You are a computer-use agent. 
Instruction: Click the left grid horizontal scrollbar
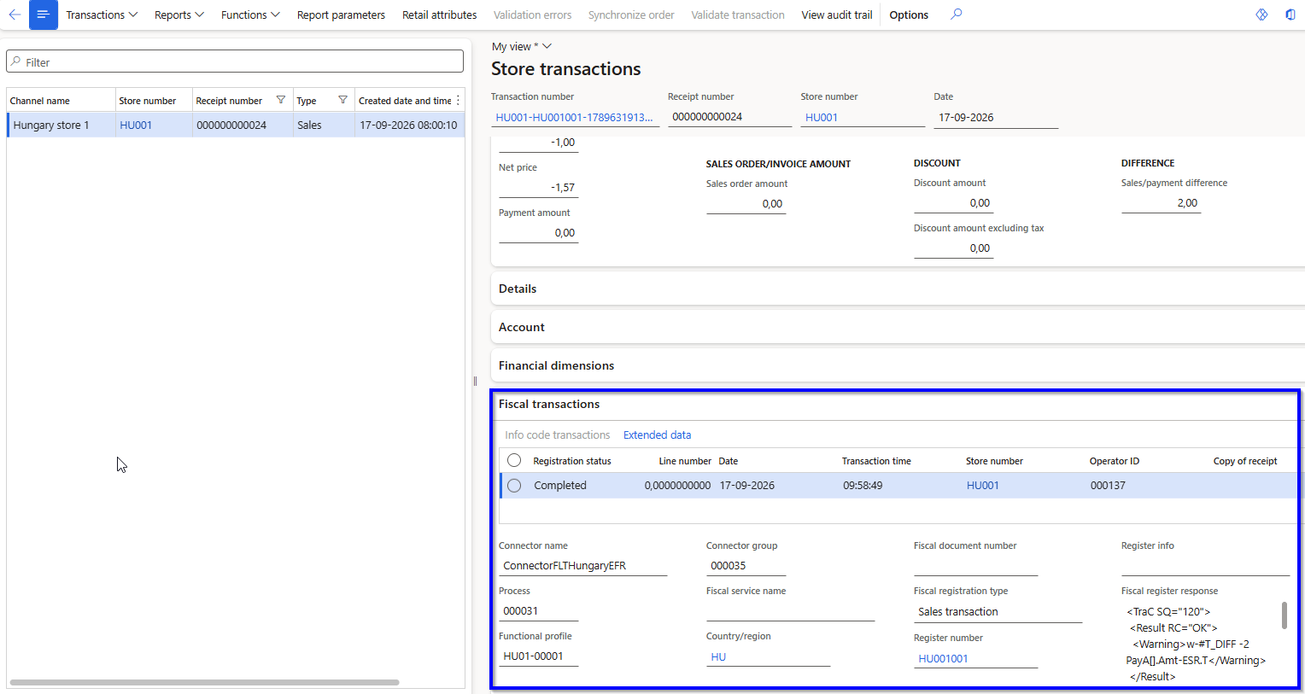tap(204, 682)
